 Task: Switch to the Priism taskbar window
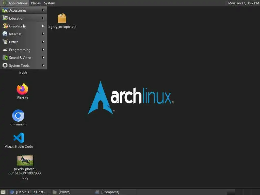pyautogui.click(x=73, y=192)
